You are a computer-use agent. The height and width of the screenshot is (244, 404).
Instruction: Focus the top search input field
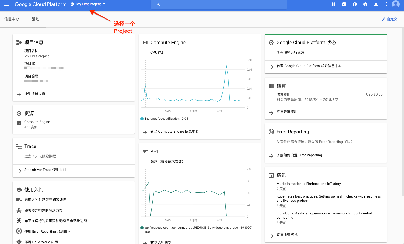(x=219, y=4)
